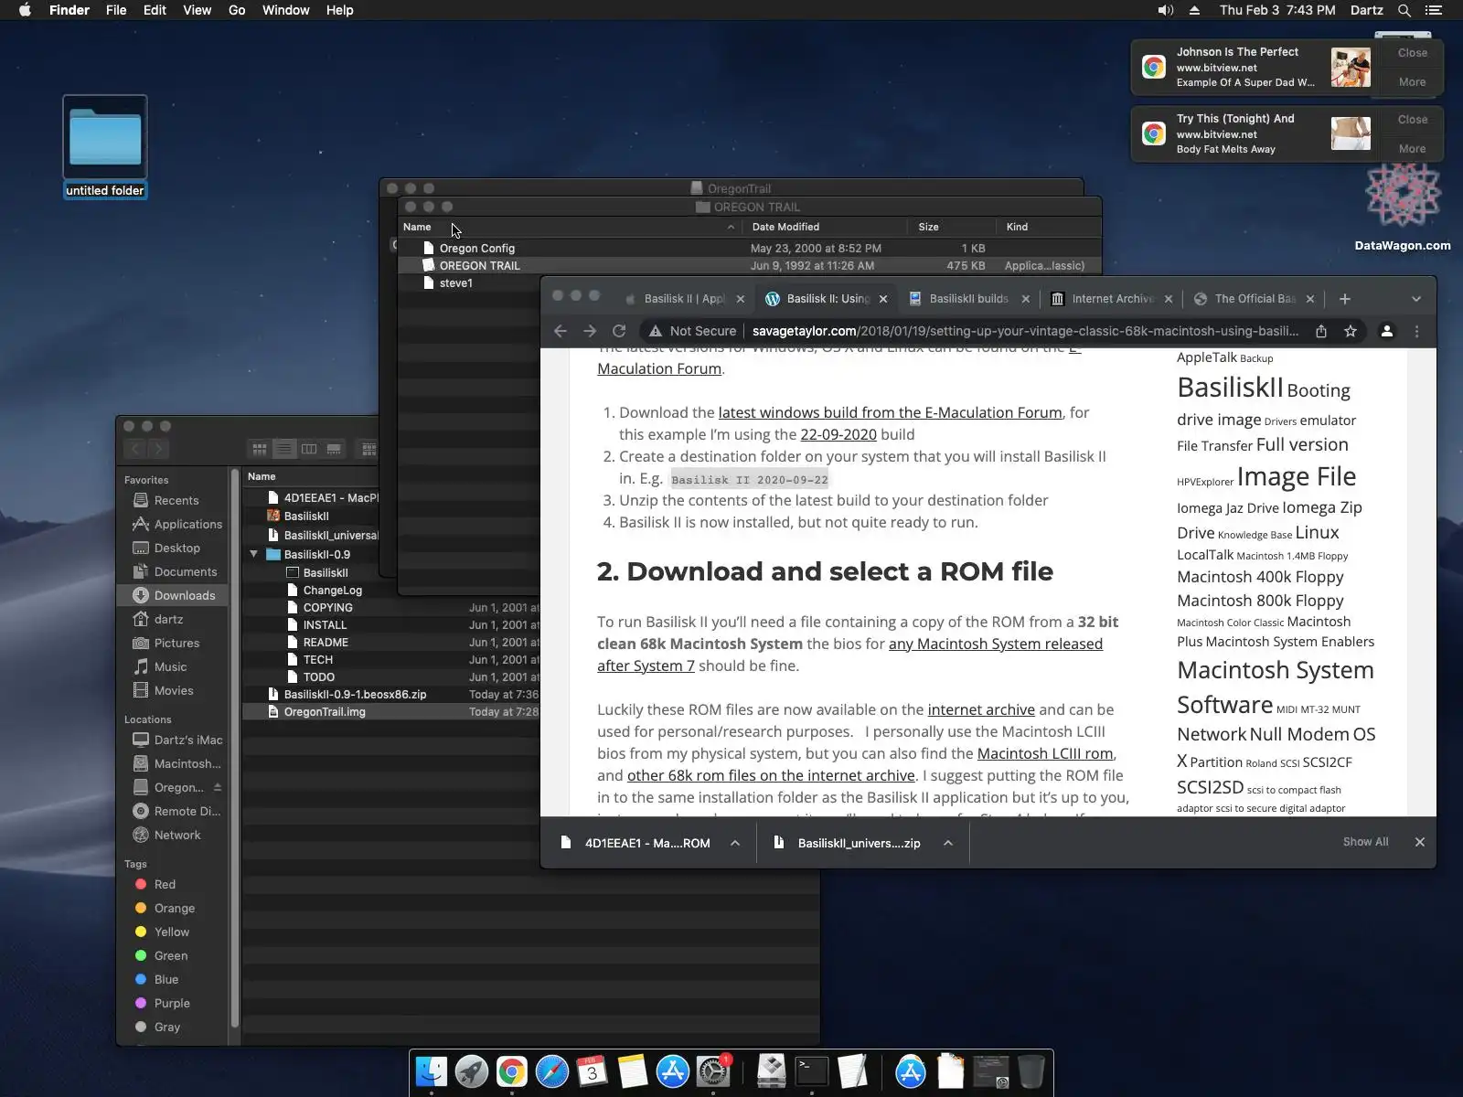Click the Chrome back arrow

[x=561, y=331]
